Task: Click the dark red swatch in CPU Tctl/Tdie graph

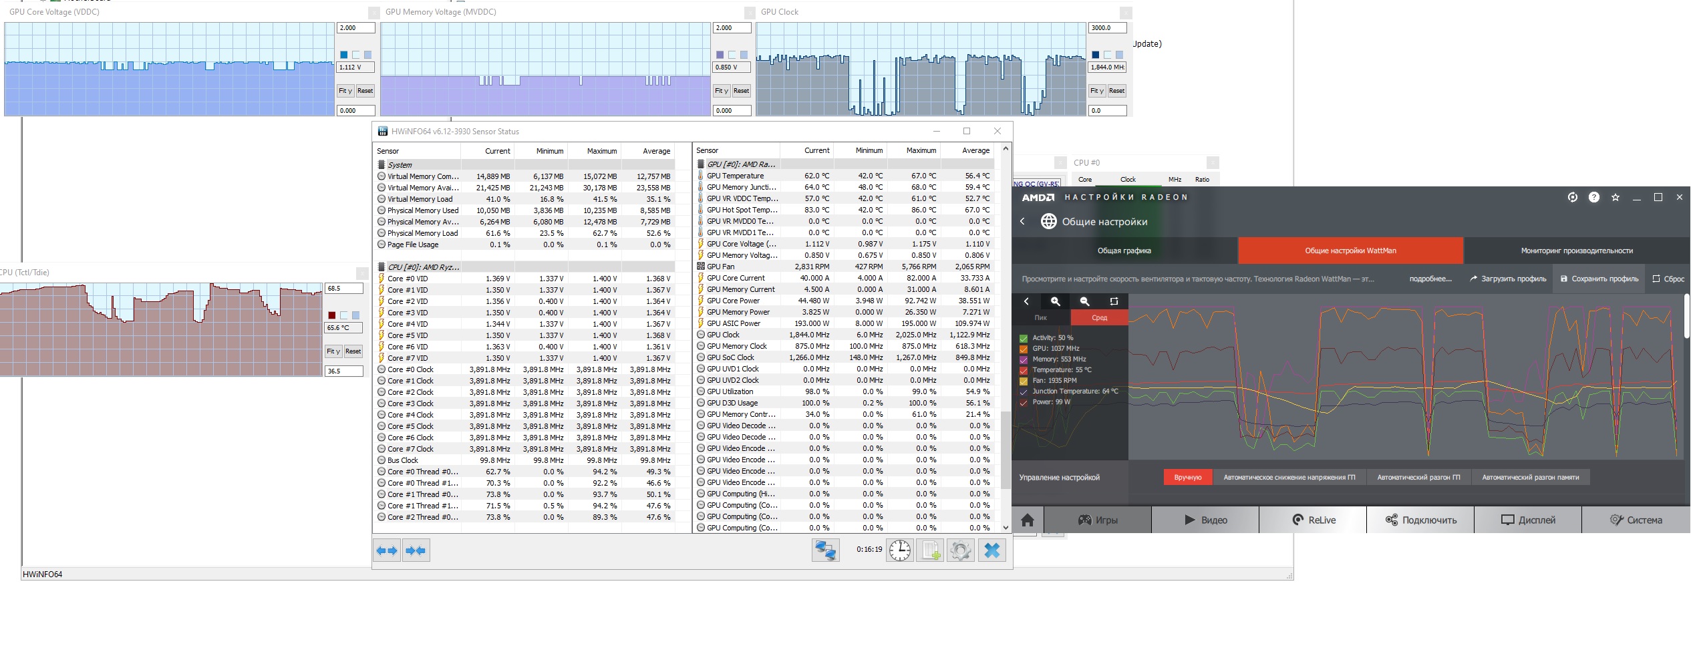Action: [x=331, y=315]
